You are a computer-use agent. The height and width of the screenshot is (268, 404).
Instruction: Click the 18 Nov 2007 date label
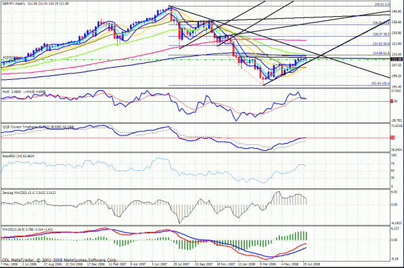click(226, 264)
